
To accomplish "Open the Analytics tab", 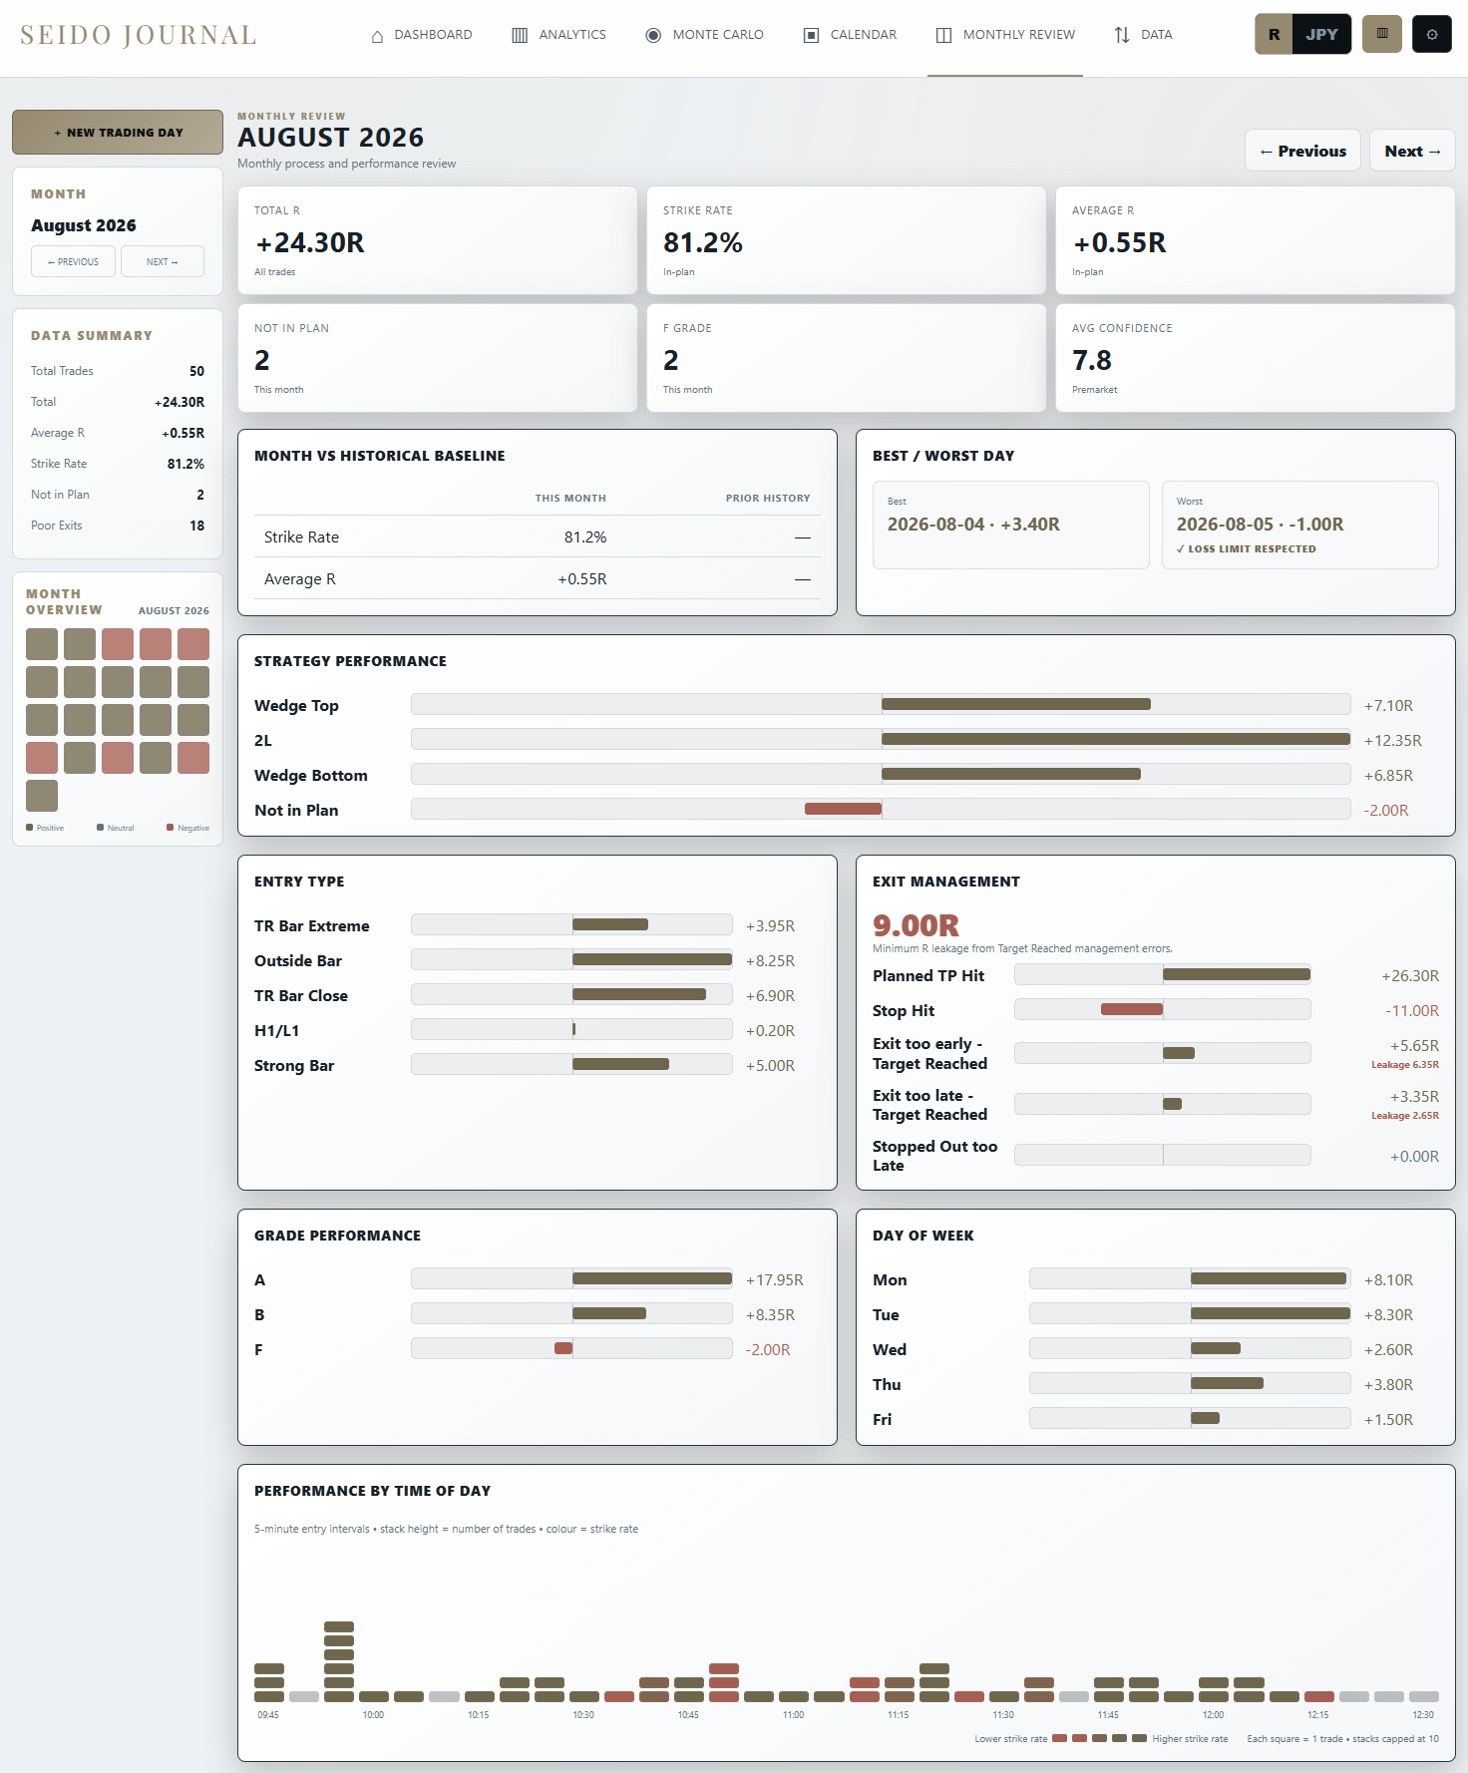I will [x=558, y=36].
